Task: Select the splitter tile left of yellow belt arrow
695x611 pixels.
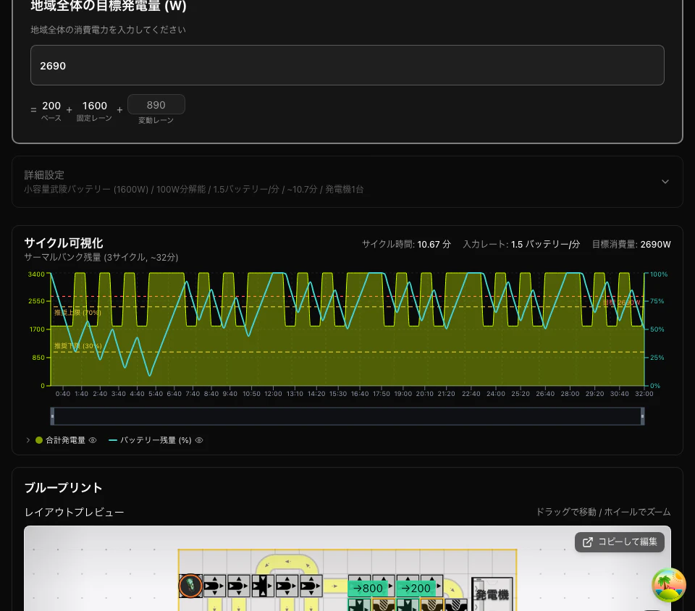Action: coord(311,586)
